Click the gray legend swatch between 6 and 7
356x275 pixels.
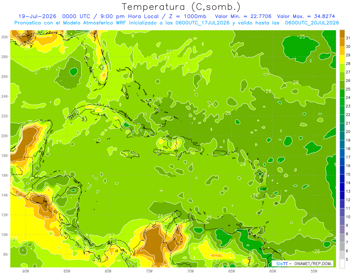pos(342,247)
